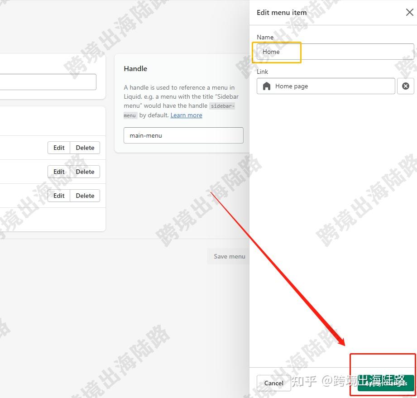The height and width of the screenshot is (398, 417).
Task: Edit the third menu item row
Action: coord(59,196)
